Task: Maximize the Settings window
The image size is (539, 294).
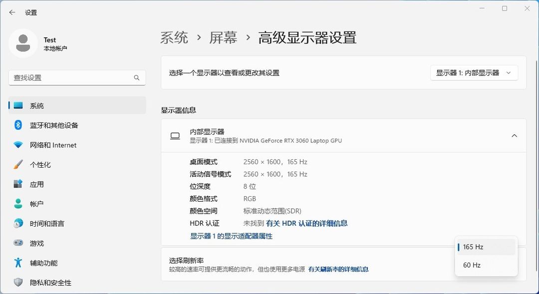Action: coord(504,8)
